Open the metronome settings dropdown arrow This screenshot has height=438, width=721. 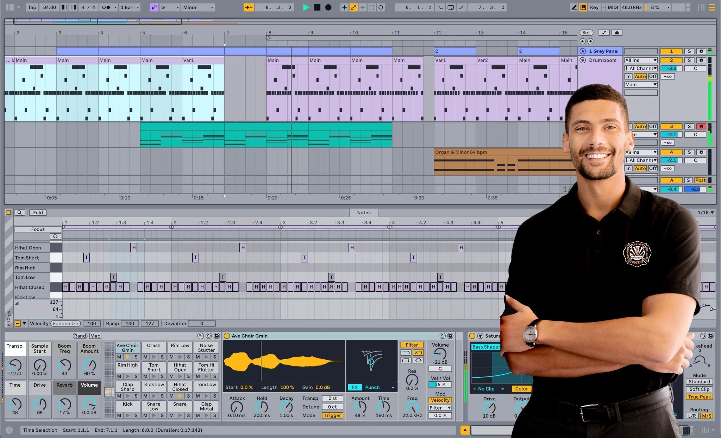point(115,7)
